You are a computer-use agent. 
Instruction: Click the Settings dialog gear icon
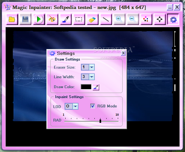(x=52, y=53)
